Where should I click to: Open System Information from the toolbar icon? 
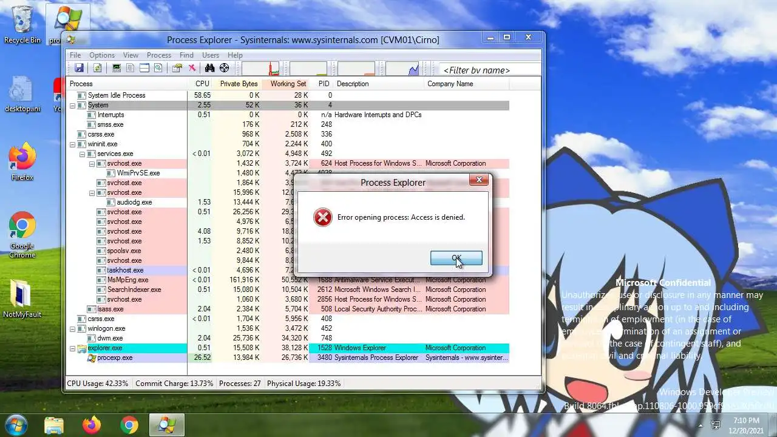coord(117,68)
